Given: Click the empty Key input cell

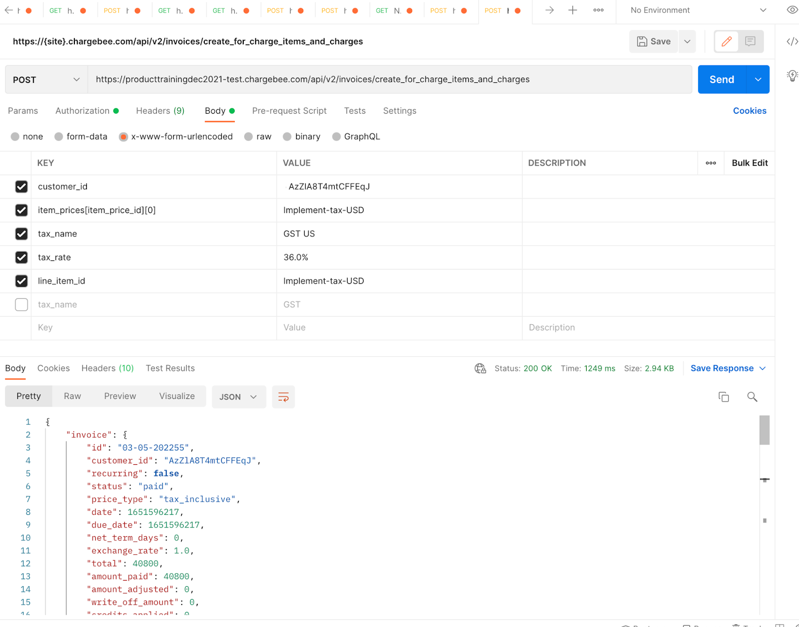Looking at the screenshot, I should coord(154,328).
